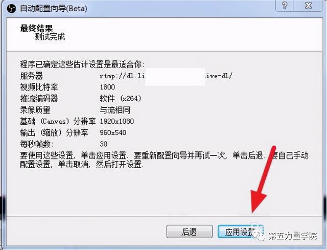
Task: Click the 第五力量学院 watermark text
Action: (x=292, y=236)
